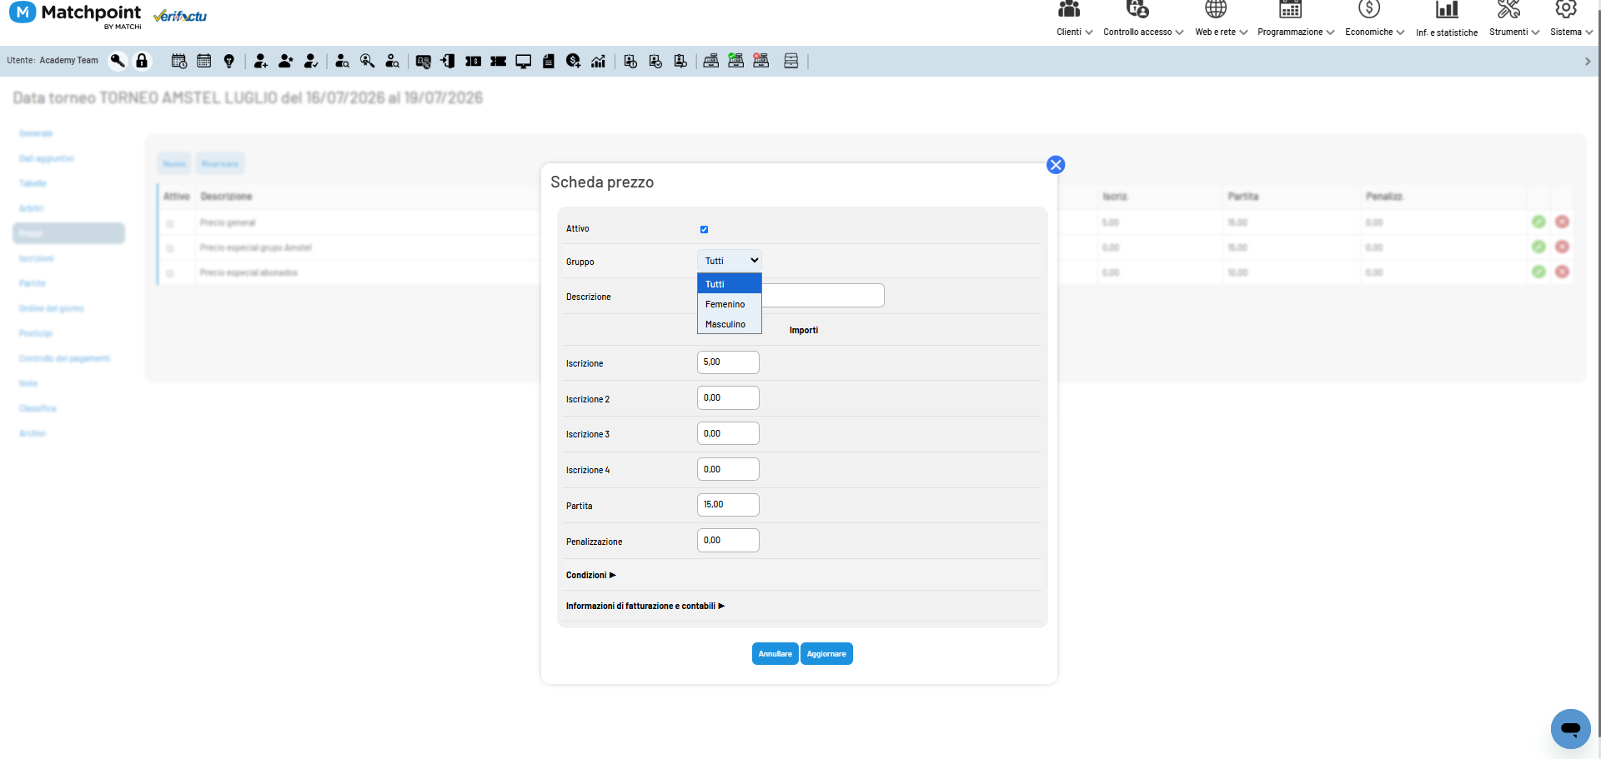Click the Partita amount field showing 15,00
The image size is (1601, 759).
pos(728,505)
